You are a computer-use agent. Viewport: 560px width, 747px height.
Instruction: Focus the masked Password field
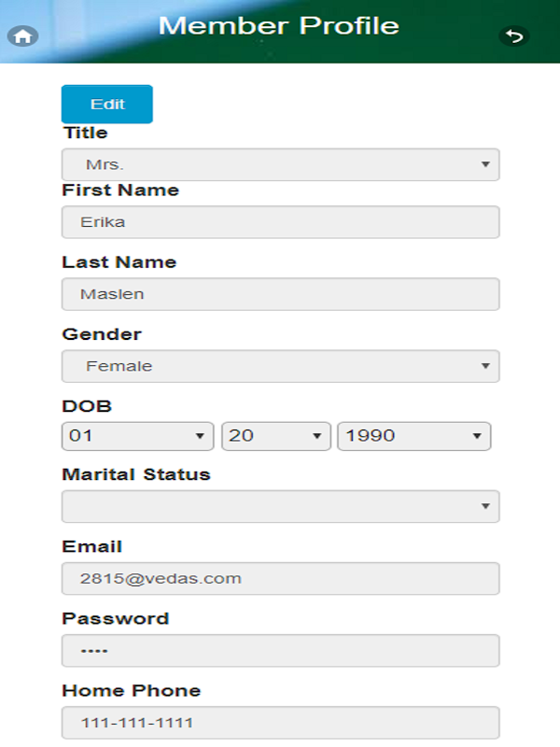280,650
